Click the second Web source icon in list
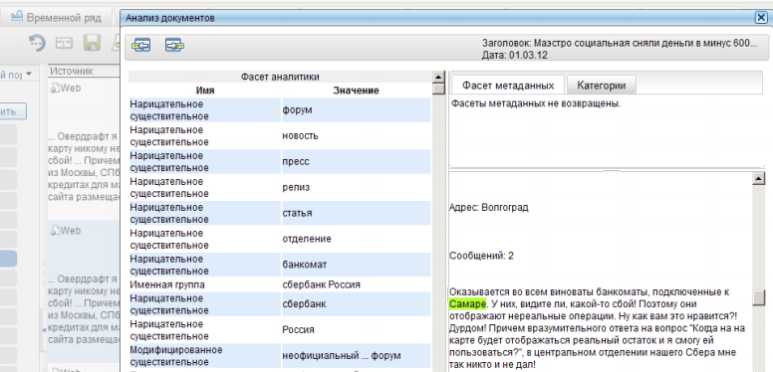The width and height of the screenshot is (773, 372). pos(55,231)
